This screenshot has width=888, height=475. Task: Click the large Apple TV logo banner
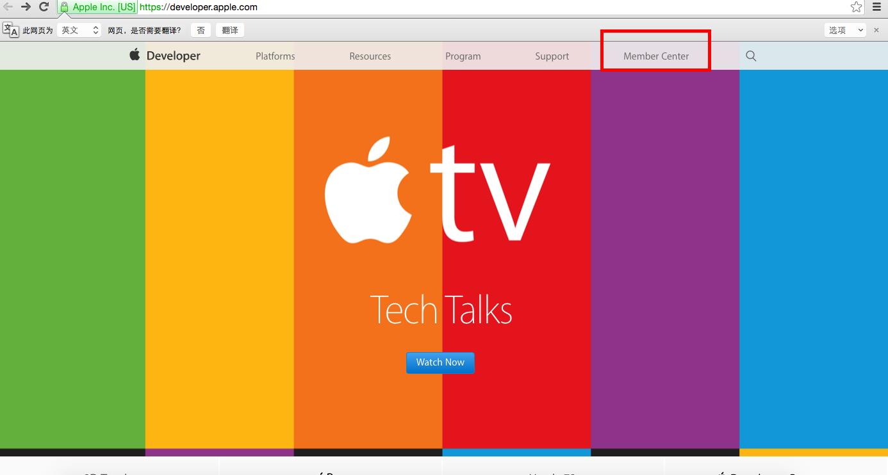tap(437, 191)
